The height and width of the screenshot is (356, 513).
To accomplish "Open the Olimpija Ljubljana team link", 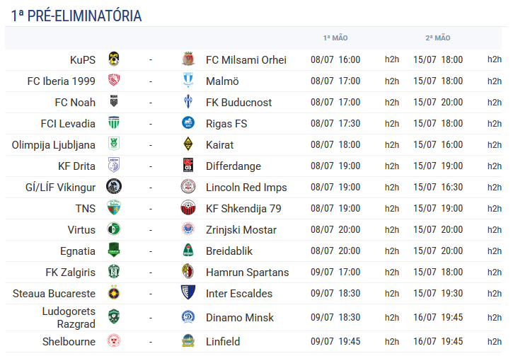I will (54, 145).
